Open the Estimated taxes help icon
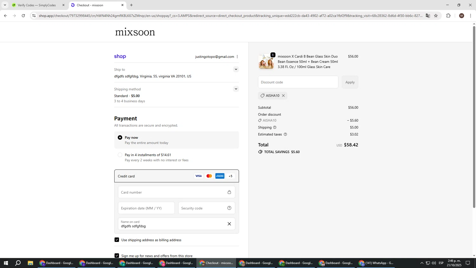The width and height of the screenshot is (476, 268). 285,134
